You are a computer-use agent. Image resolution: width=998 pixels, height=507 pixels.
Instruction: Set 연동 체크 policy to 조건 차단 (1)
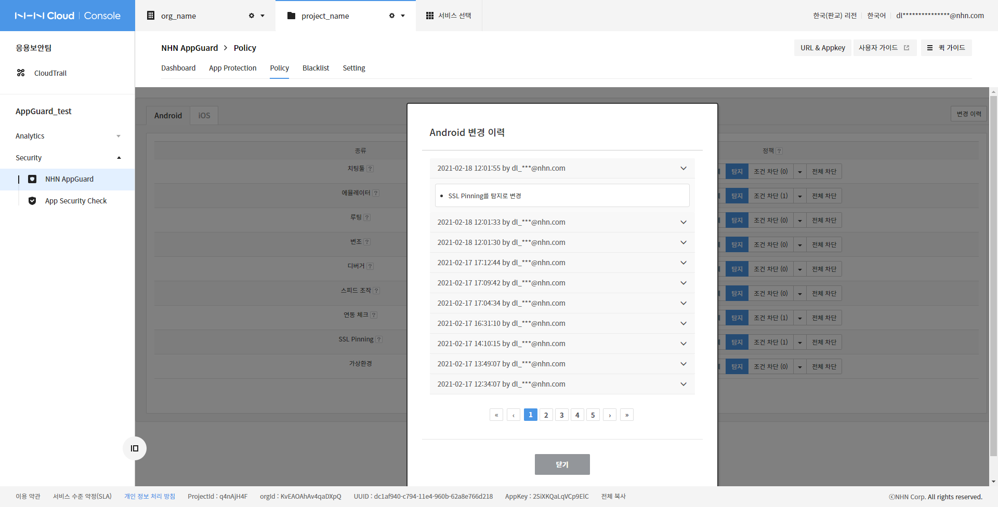[771, 318]
